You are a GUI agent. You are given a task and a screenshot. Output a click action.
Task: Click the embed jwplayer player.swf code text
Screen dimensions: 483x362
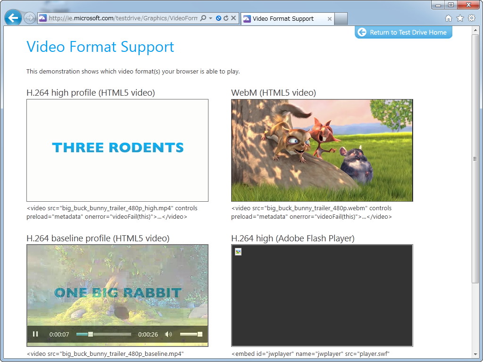coord(310,354)
